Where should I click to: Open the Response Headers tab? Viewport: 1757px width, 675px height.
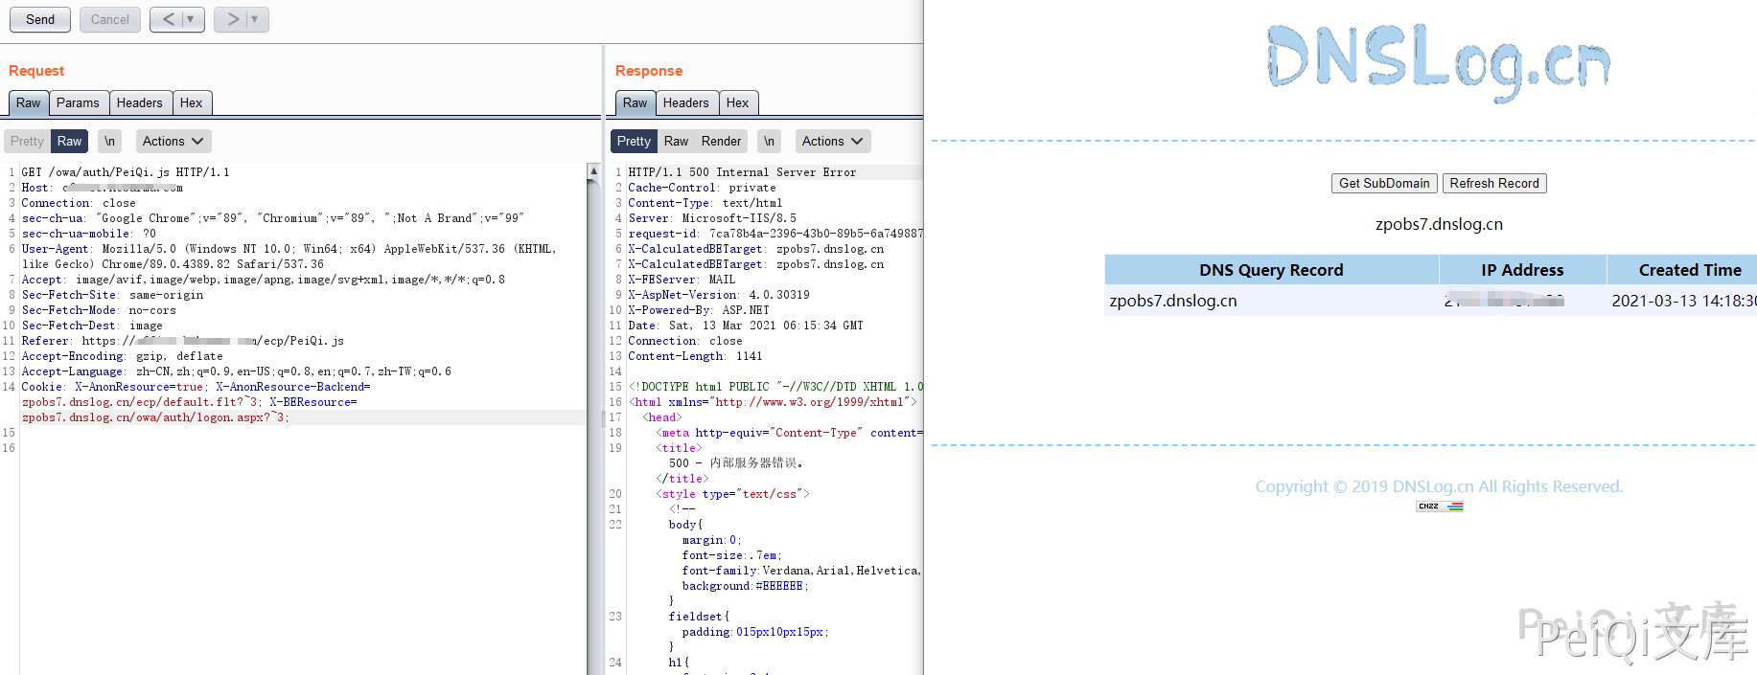point(685,102)
